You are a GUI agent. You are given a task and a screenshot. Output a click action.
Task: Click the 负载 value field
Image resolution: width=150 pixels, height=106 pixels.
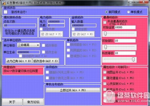(56, 25)
